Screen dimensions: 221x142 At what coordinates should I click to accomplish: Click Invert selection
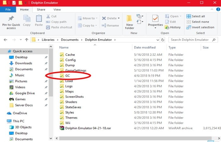[200, 27]
